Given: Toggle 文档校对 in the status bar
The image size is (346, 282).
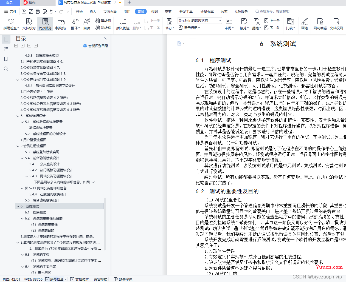Looking at the screenshot, I should pos(80,279).
